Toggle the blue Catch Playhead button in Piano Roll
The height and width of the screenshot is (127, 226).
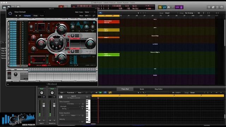[x=105, y=92]
